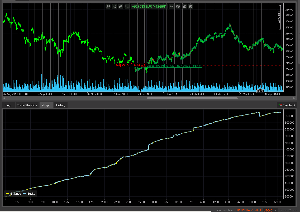Click the Closed 600 Oz trade label
300x212 pixels.
click(x=155, y=66)
